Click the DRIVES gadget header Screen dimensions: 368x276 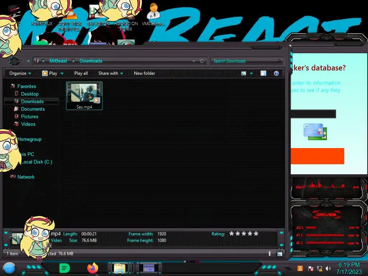[326, 215]
